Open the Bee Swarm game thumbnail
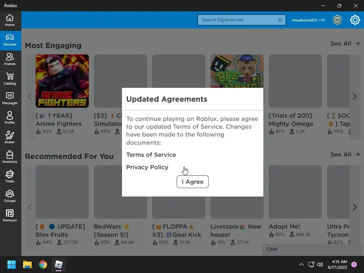364x273 pixels. coord(237,71)
